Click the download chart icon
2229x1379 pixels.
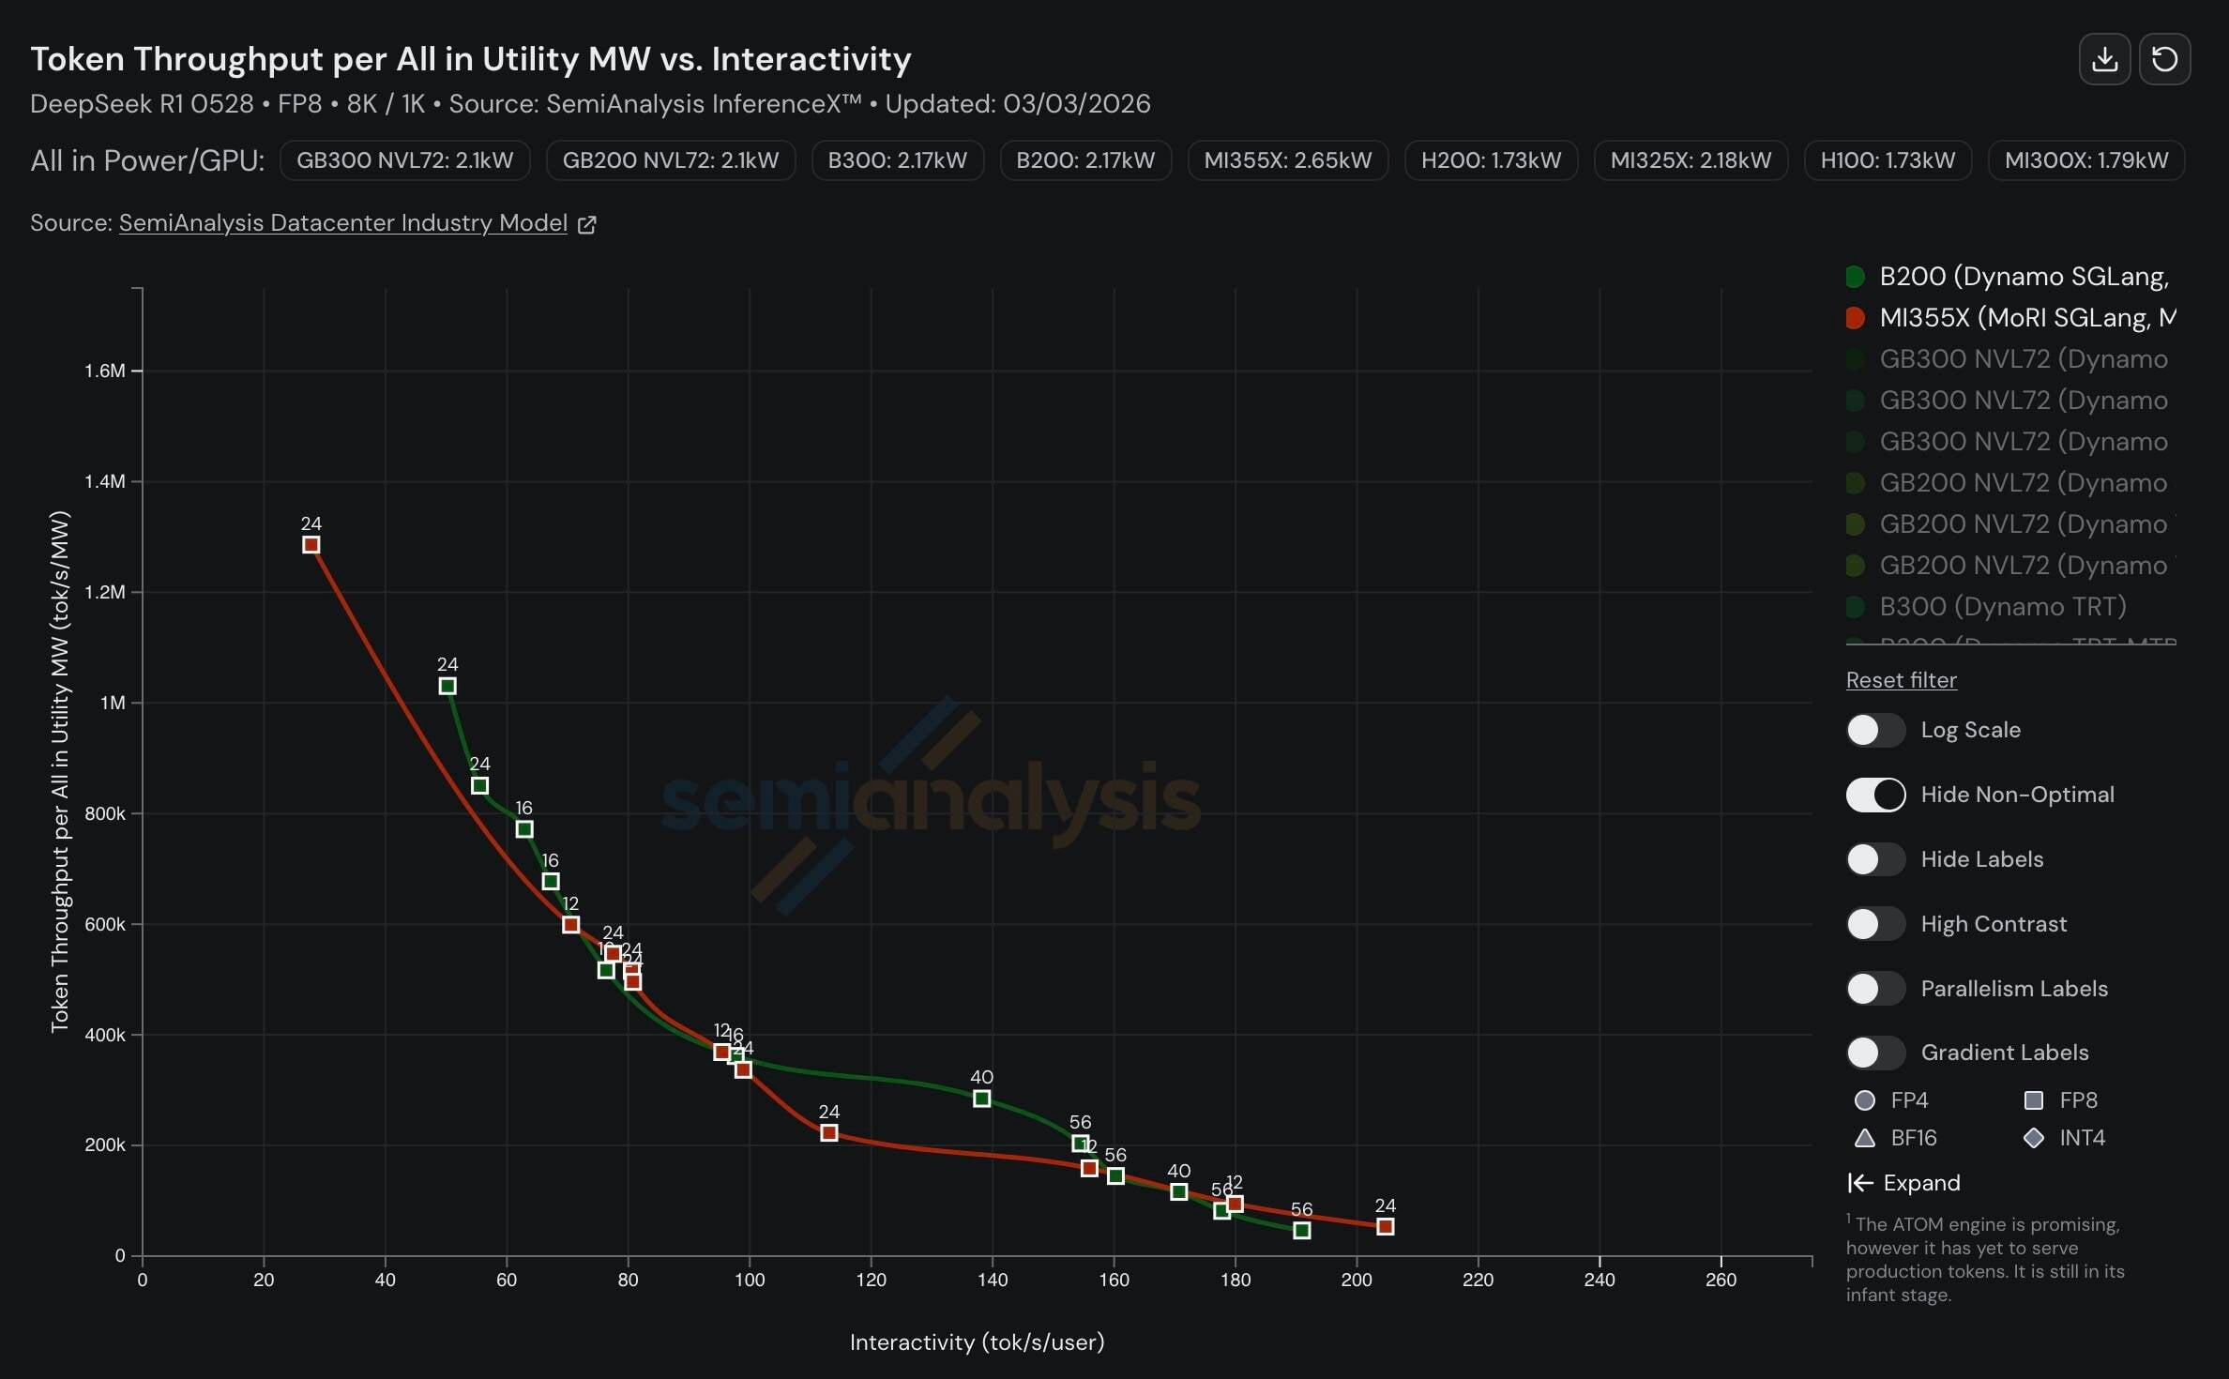click(2104, 59)
